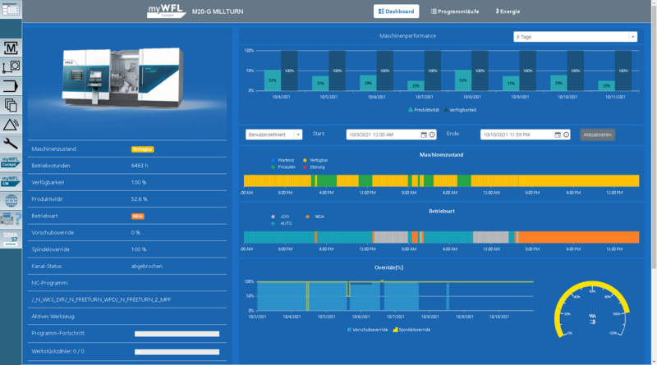Viewport: 657px width, 365px height.
Task: Click the Betriebsstunden value 6463 h
Action: [x=140, y=166]
